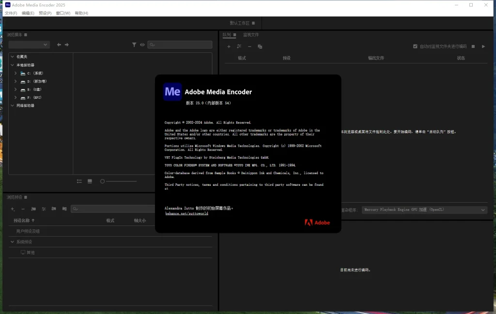
Task: Open behance.net/zuttoworld link
Action: click(x=186, y=213)
